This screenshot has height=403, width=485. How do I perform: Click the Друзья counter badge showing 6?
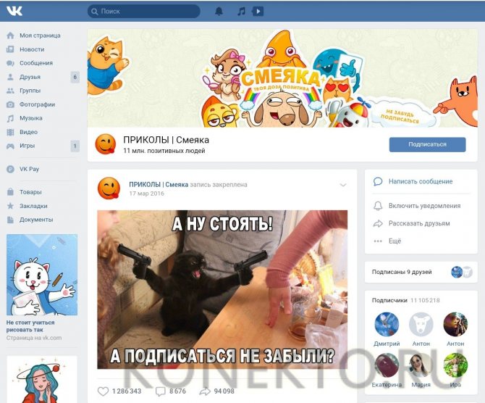click(x=75, y=77)
